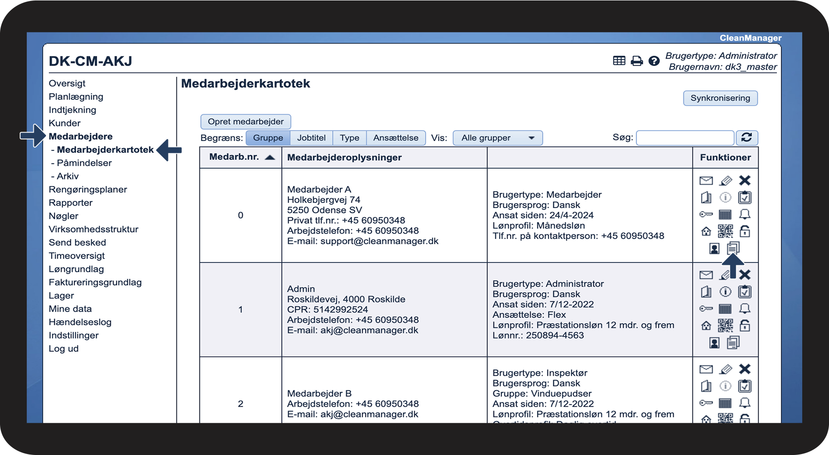The width and height of the screenshot is (829, 455).
Task: Expand the Alle grupper dropdown
Action: click(x=497, y=138)
